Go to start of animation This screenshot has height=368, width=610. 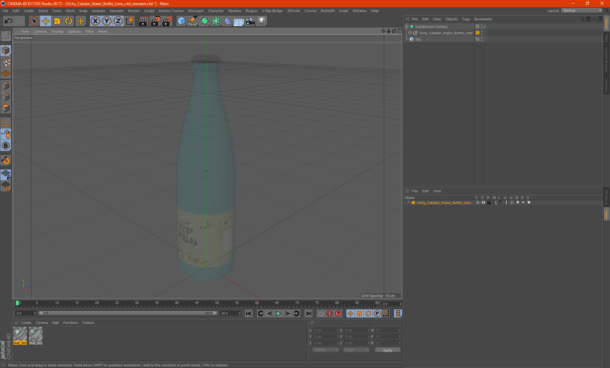[249, 313]
